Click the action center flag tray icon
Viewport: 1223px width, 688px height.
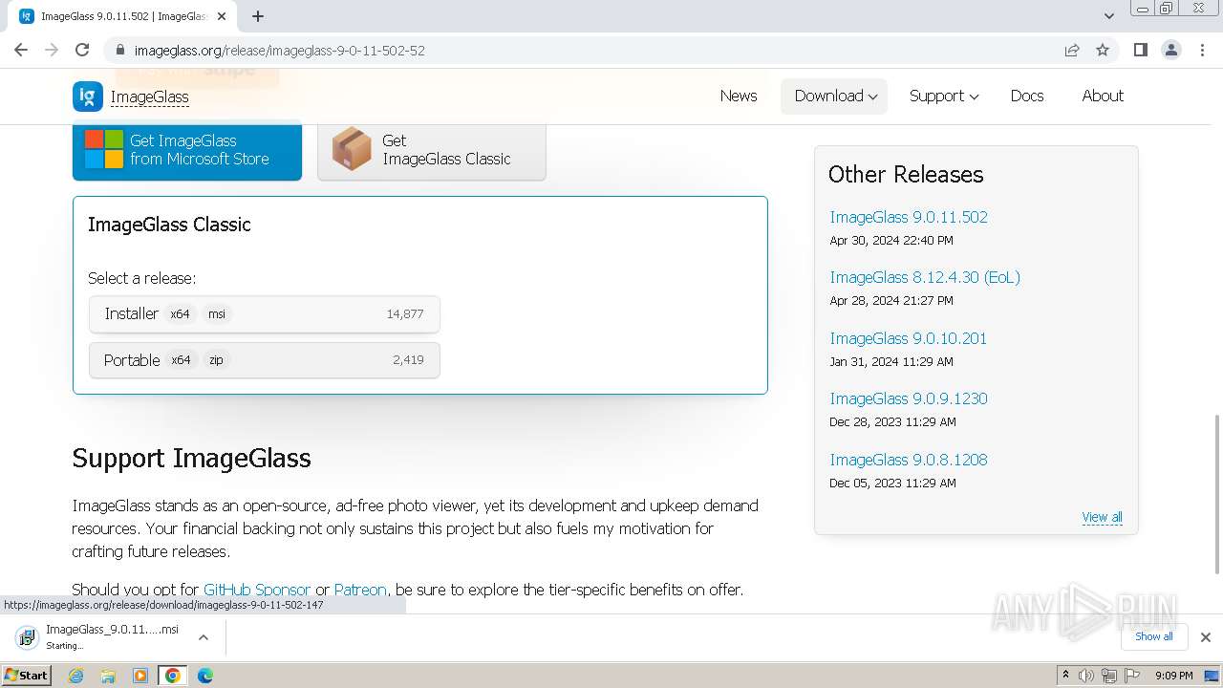click(x=1130, y=676)
